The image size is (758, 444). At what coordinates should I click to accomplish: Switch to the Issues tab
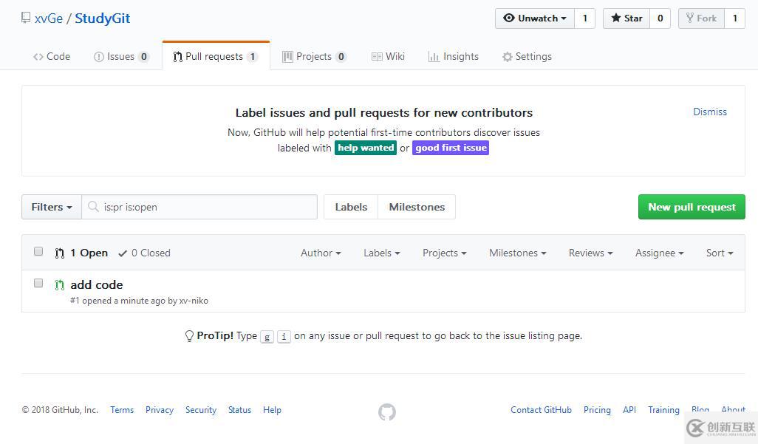(x=120, y=57)
